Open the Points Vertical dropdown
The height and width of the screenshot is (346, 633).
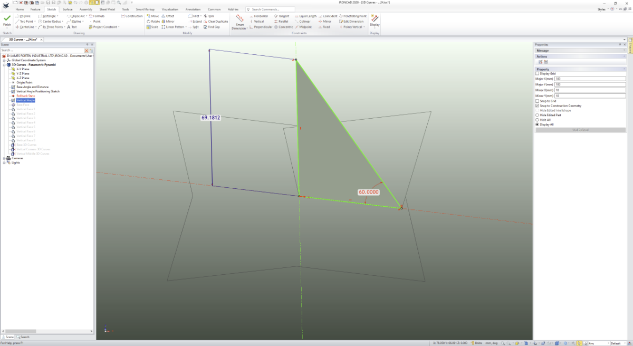364,26
